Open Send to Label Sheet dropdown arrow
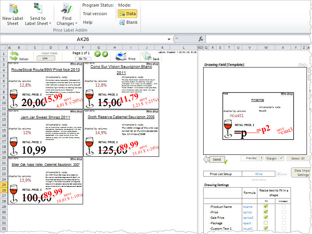The width and height of the screenshot is (312, 234). pyautogui.click(x=50, y=23)
